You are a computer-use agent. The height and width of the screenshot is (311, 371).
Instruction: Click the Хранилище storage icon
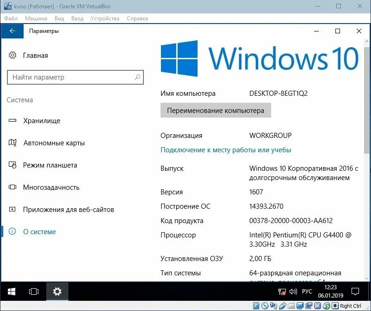pyautogui.click(x=12, y=120)
